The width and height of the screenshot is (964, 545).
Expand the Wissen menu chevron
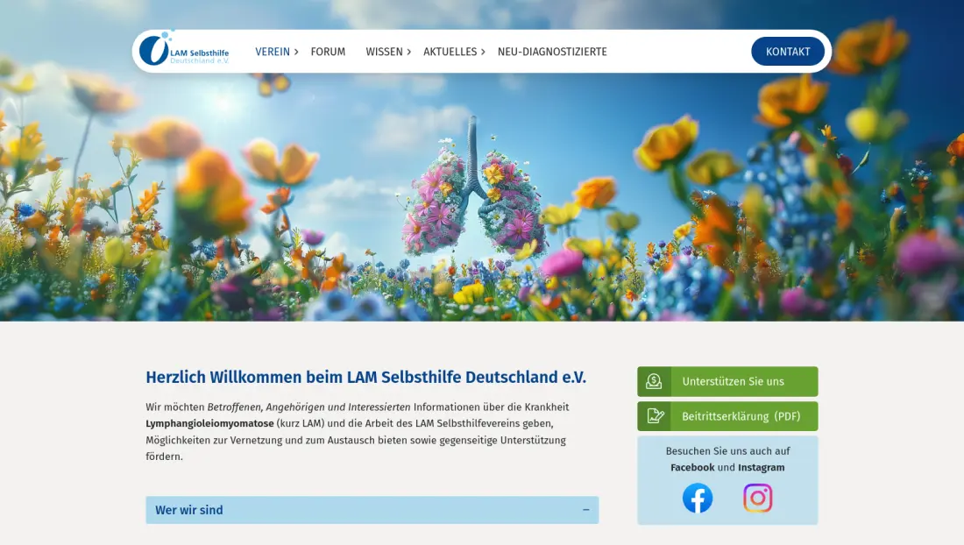pos(409,53)
